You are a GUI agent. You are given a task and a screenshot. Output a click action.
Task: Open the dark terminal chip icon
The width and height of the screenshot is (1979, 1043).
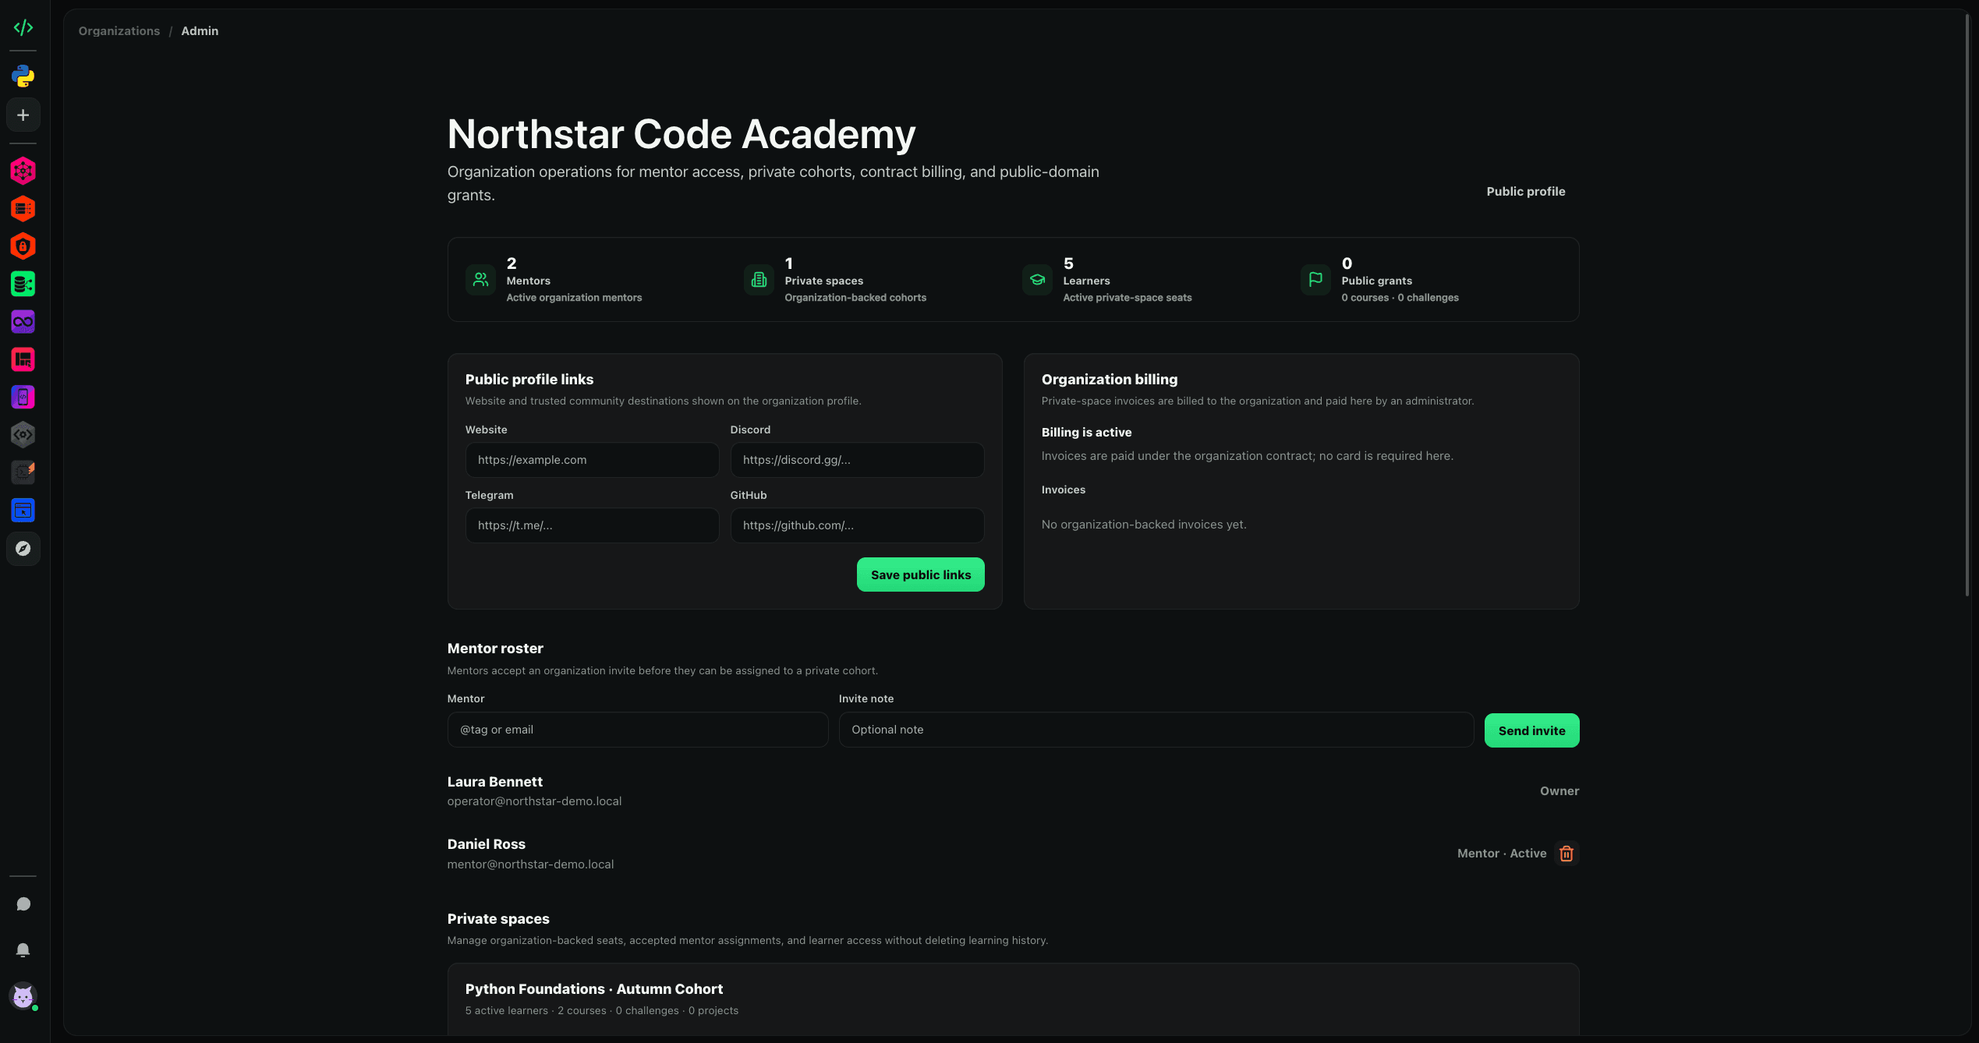(x=23, y=472)
